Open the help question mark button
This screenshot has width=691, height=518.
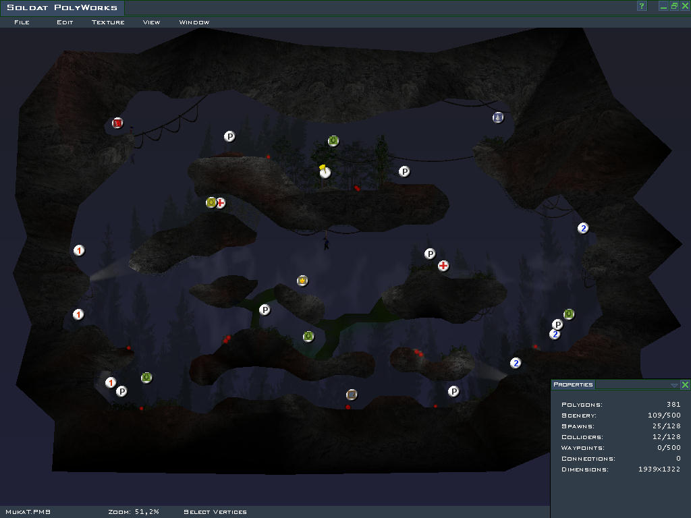click(642, 6)
